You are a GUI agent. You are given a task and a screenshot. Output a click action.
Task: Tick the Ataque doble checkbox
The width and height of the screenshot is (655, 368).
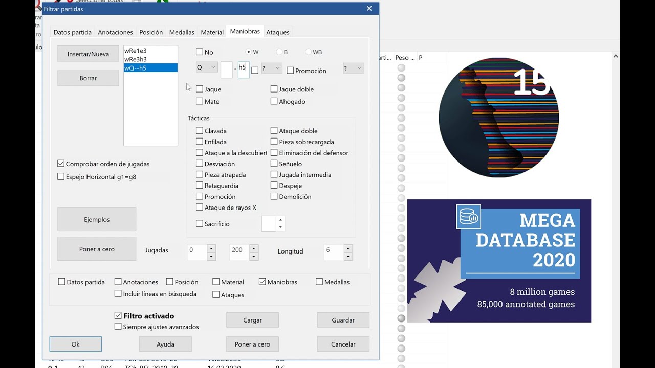coord(274,131)
